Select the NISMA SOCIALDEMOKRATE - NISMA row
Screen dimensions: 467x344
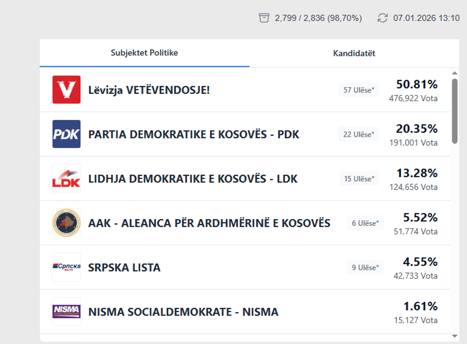click(x=183, y=312)
